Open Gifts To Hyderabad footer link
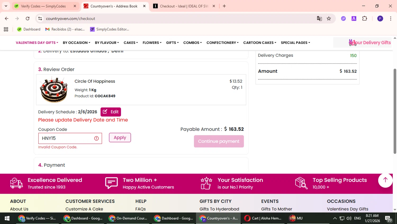Image resolution: width=397 pixels, height=224 pixels. tap(219, 209)
